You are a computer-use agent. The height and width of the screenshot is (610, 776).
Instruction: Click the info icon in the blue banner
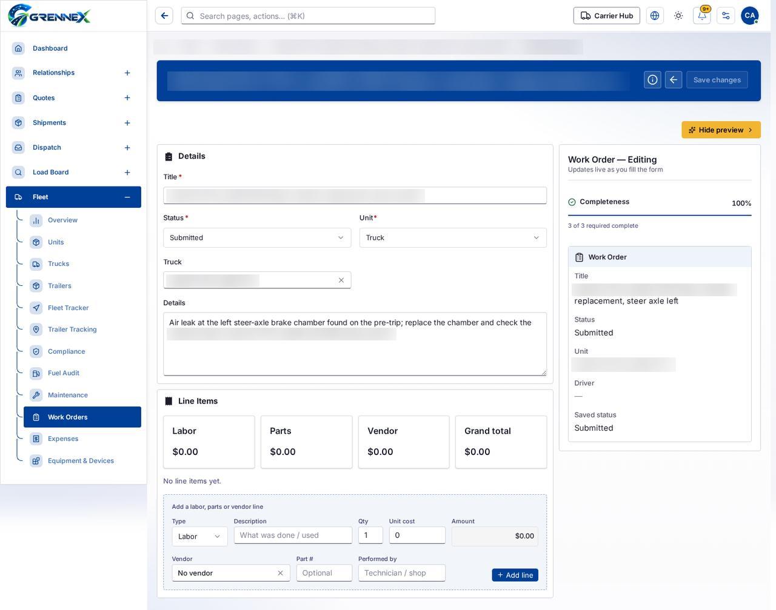(x=652, y=80)
